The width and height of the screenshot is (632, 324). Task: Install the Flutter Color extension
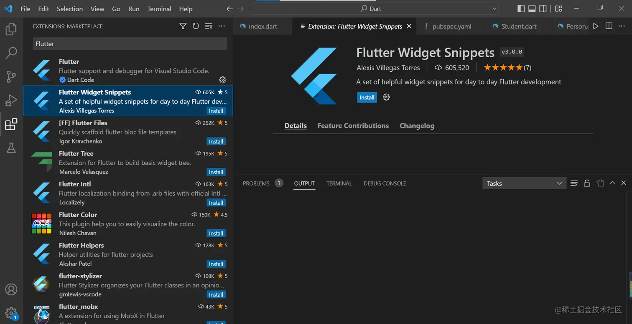click(216, 233)
